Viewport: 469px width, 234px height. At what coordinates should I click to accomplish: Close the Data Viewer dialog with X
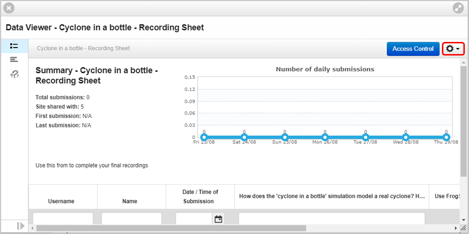click(x=9, y=8)
